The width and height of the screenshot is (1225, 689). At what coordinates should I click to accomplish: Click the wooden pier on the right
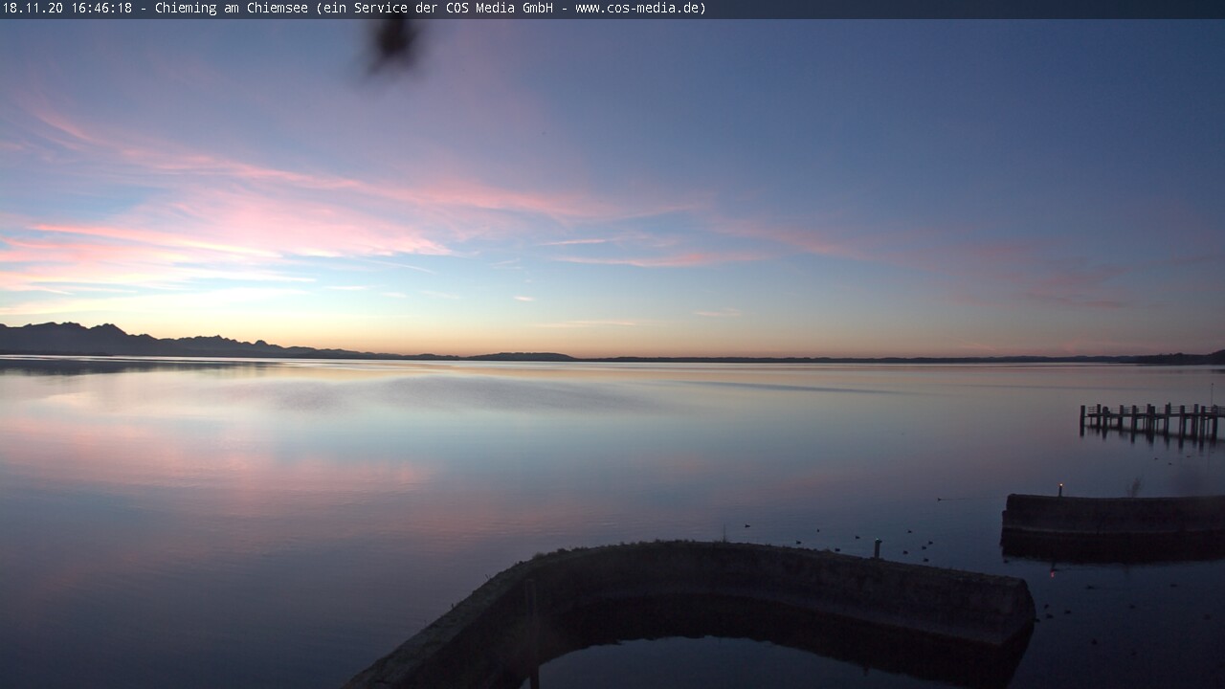point(1151,418)
